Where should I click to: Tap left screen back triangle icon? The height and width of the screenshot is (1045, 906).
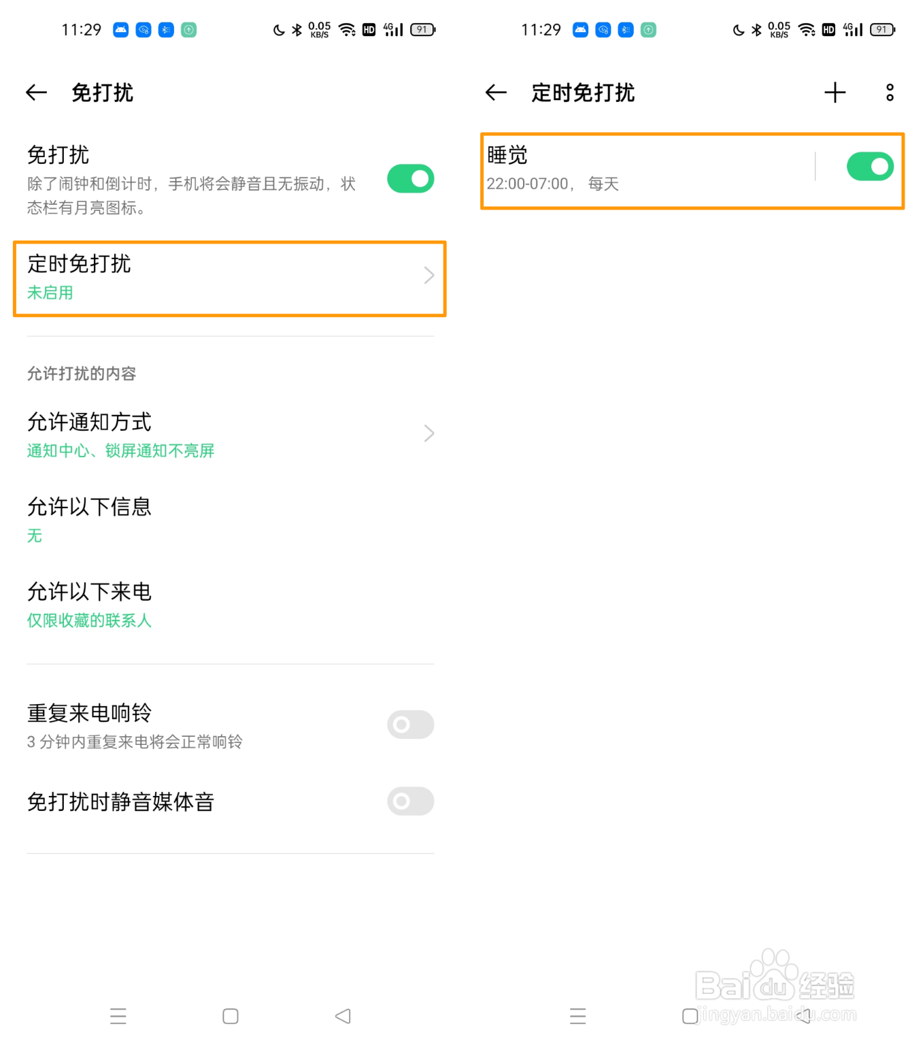point(343,1016)
